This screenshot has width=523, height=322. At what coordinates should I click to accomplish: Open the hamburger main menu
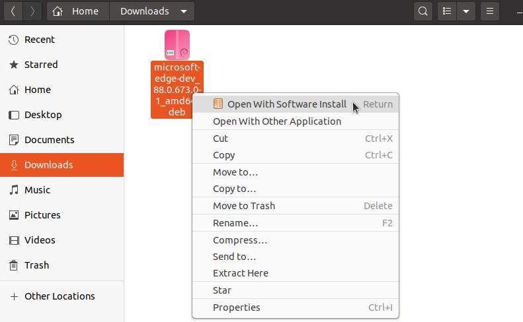coord(490,11)
